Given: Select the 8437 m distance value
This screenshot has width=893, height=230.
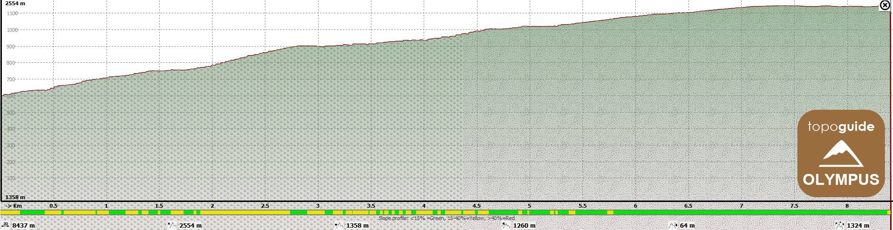Looking at the screenshot, I should [24, 226].
